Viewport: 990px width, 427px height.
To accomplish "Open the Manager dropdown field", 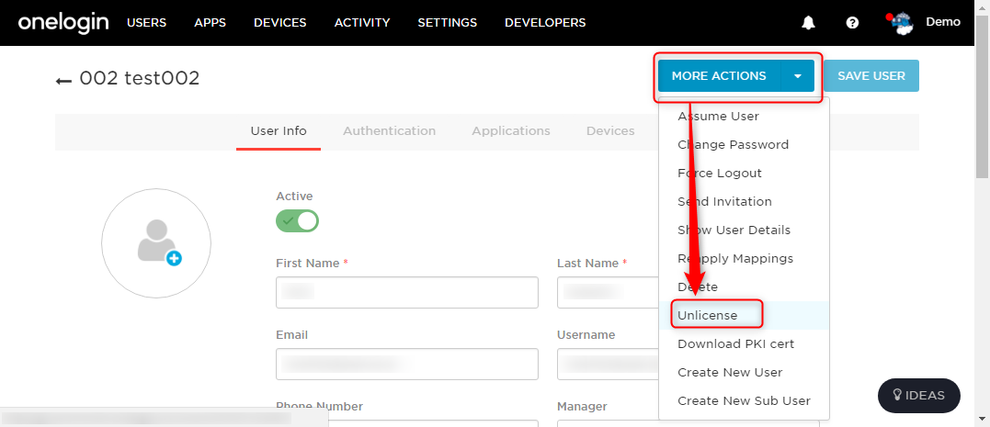I will click(x=688, y=423).
